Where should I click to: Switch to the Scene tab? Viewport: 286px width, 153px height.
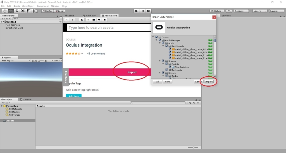69,16
